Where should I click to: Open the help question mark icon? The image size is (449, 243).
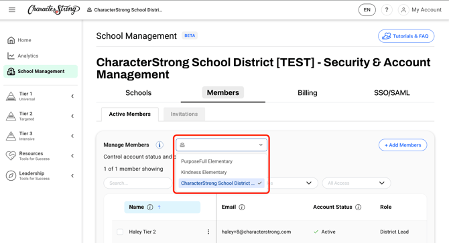point(387,10)
